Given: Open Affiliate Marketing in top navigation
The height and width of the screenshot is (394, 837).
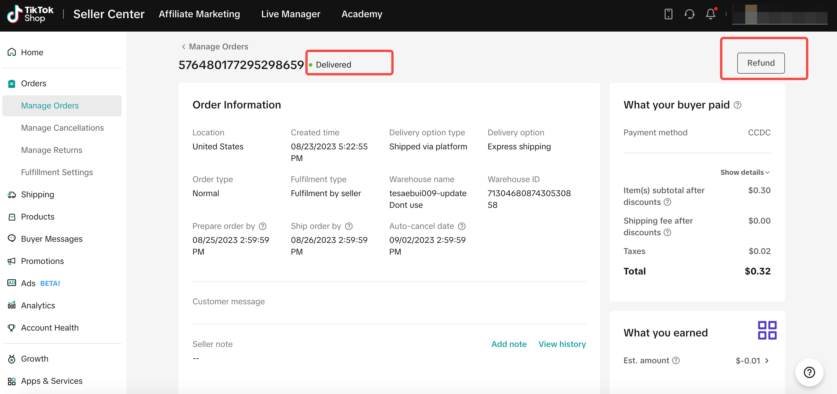Looking at the screenshot, I should tap(199, 14).
